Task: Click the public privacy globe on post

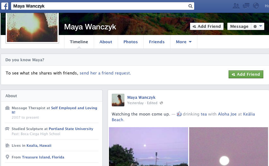Action: [x=161, y=103]
